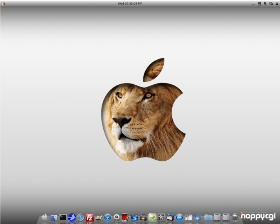Launch the GIMP image editor icon

click(x=99, y=217)
